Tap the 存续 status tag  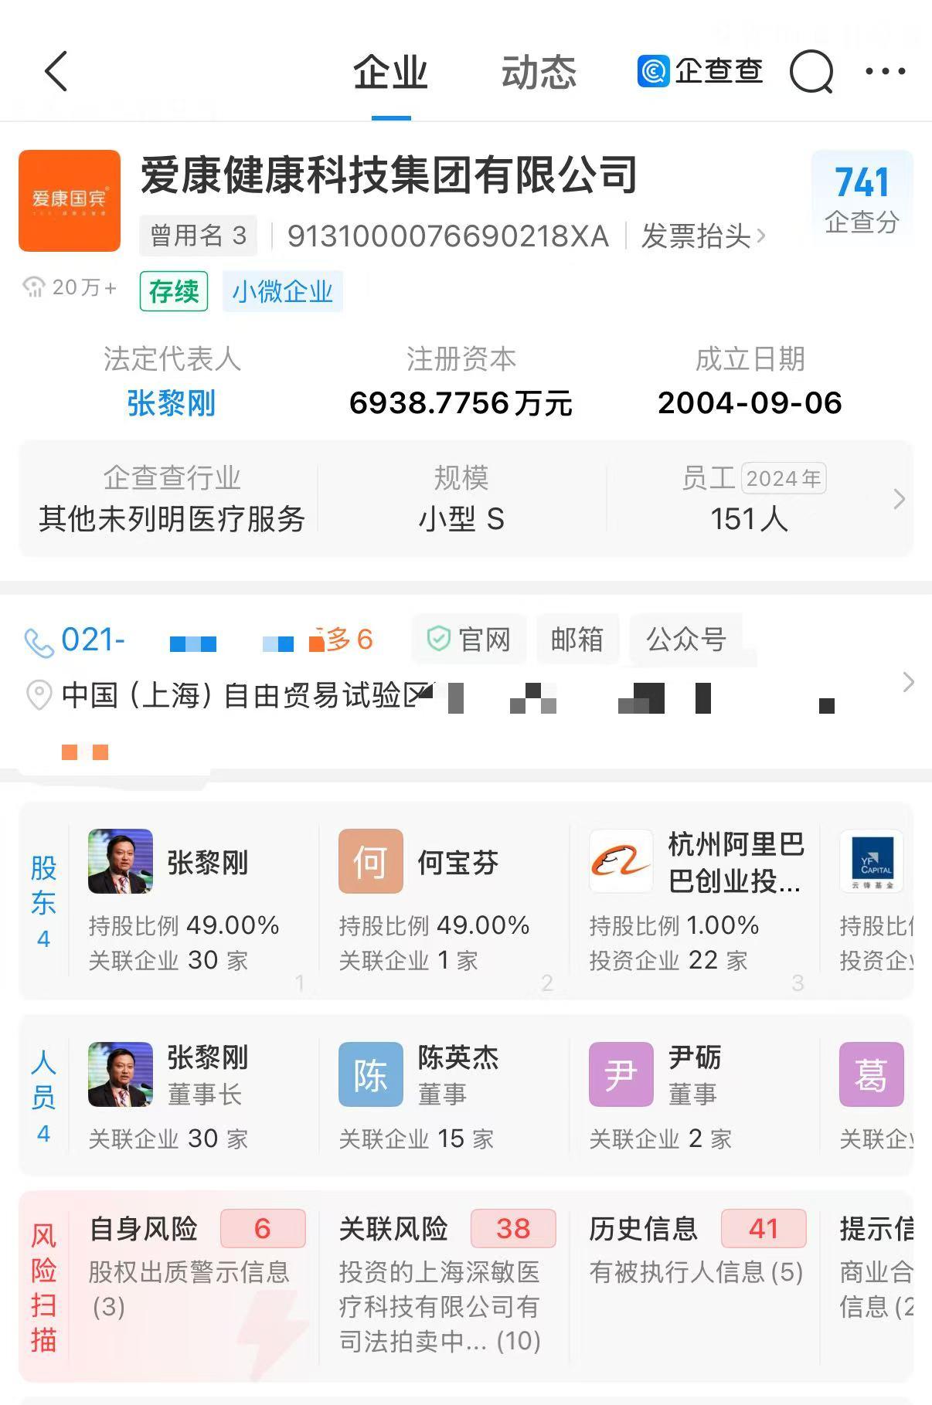[174, 291]
